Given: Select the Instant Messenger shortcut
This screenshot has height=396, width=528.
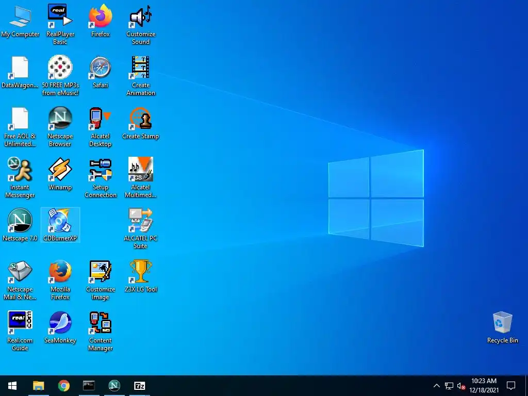Looking at the screenshot, I should (20, 178).
